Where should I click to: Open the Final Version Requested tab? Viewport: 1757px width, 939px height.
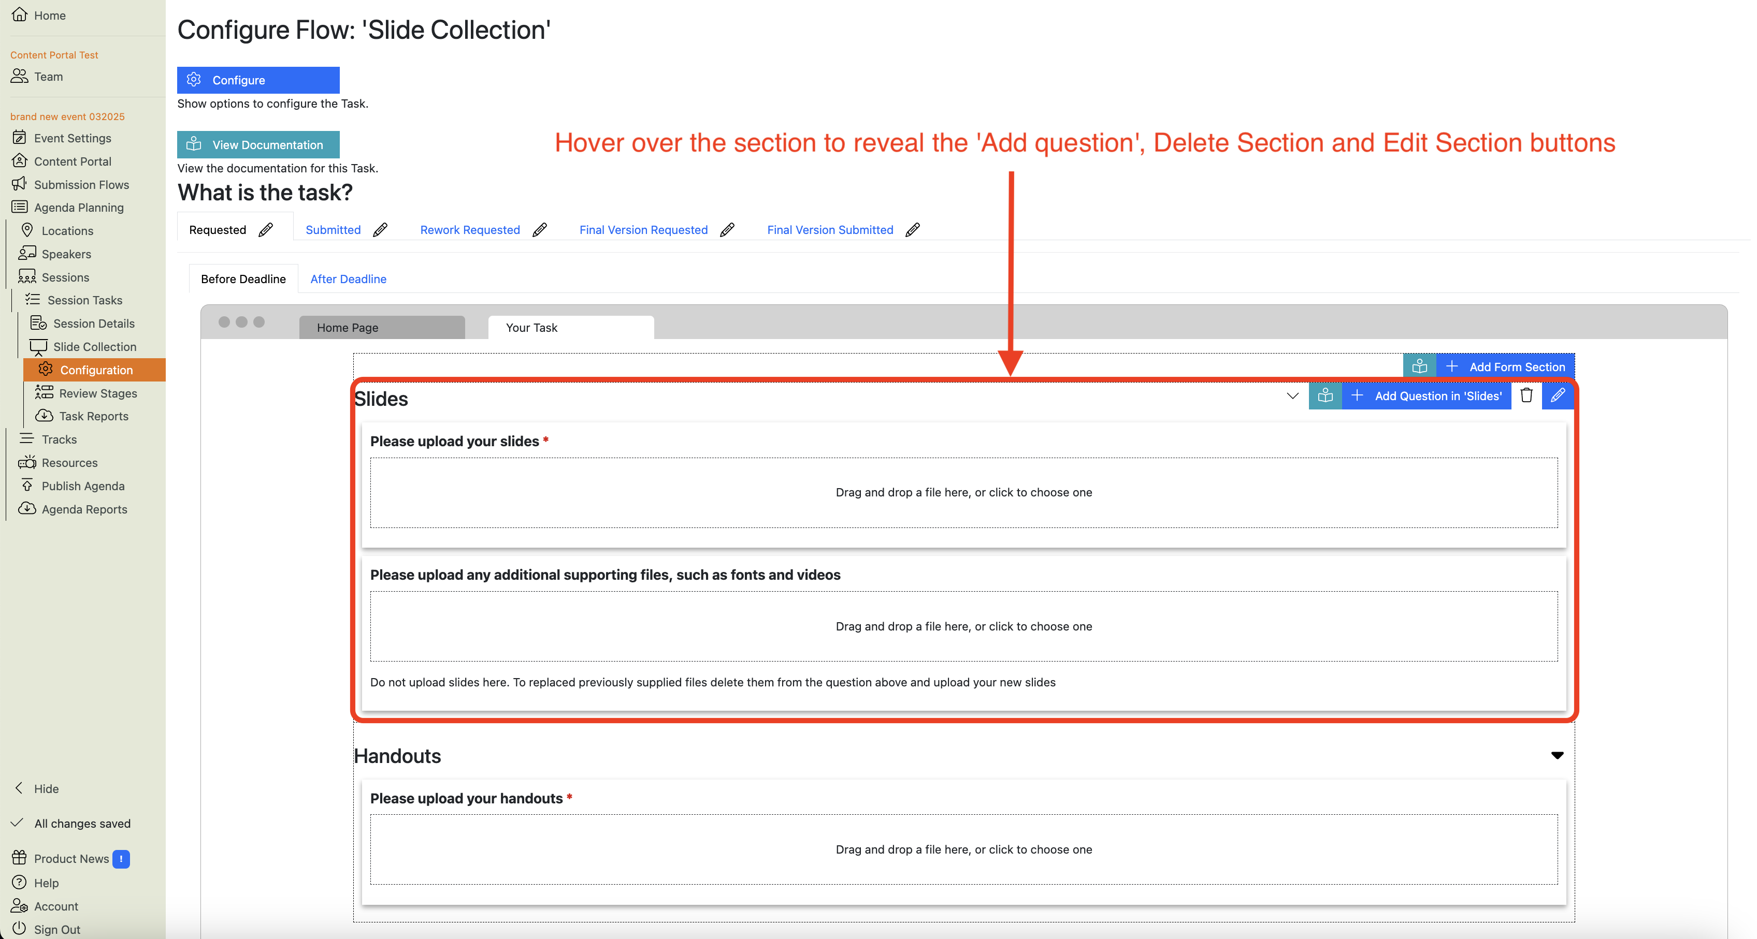tap(643, 230)
